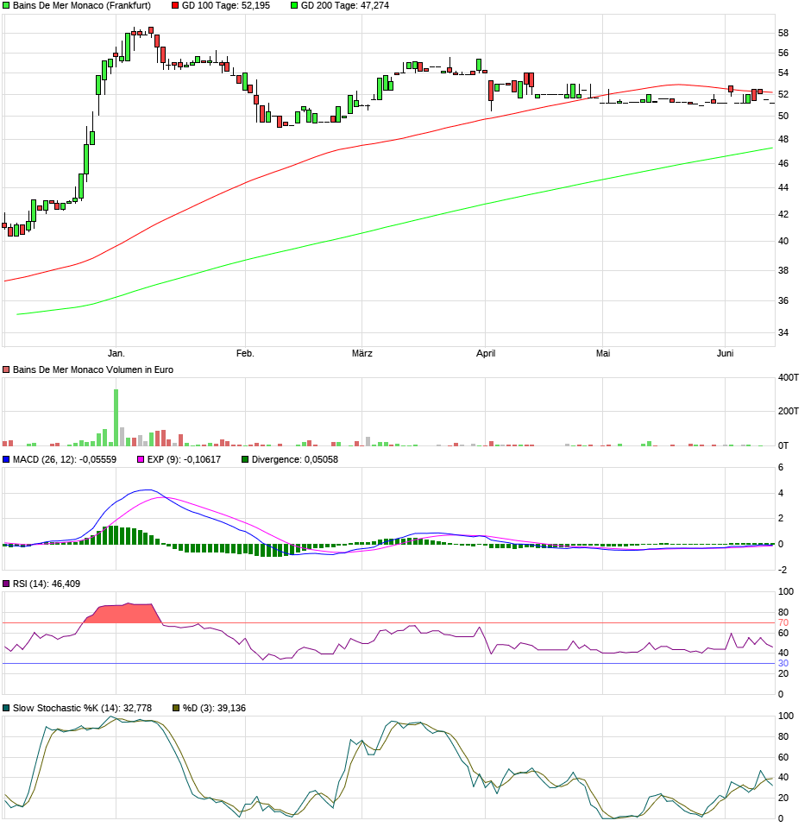Click the magenta EXP (9) legend swatch

coord(140,459)
